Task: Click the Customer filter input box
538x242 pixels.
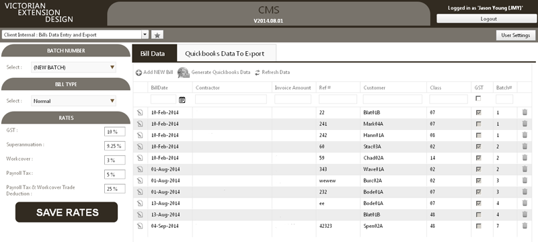Action: tap(393, 99)
